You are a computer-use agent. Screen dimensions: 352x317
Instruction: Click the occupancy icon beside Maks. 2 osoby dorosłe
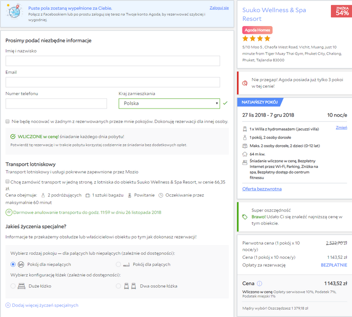coord(245,146)
